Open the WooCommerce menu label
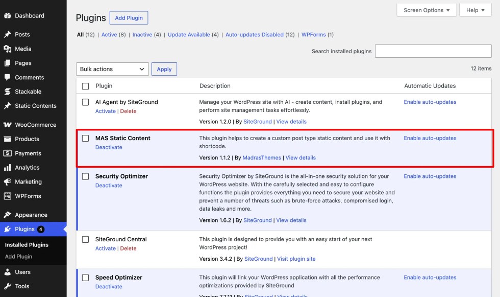Image resolution: width=500 pixels, height=297 pixels. click(36, 125)
